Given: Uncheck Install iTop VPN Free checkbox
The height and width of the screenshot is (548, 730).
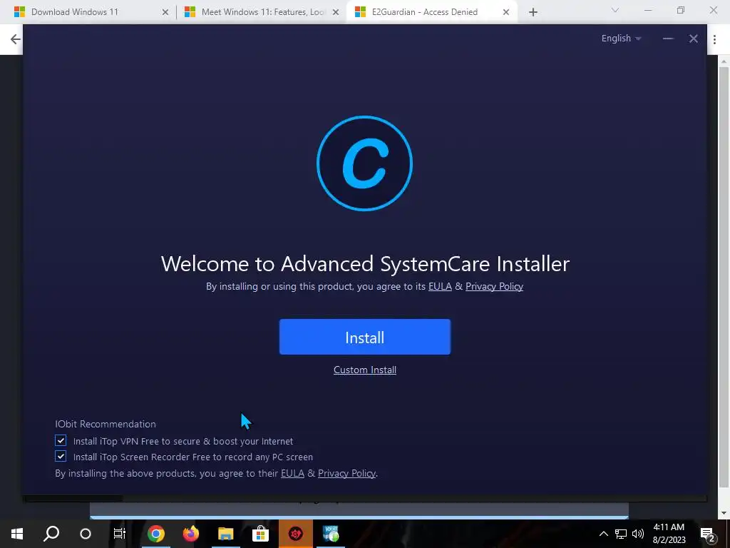Looking at the screenshot, I should tap(61, 440).
